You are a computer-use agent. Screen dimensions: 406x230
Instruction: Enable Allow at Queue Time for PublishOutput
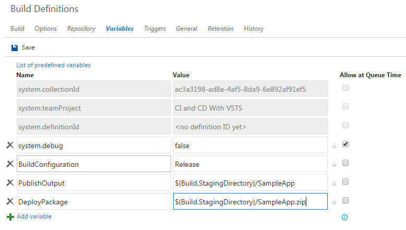coord(345,182)
